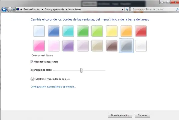
Task: Go back with the blue arrow button
Action: coord(4,9)
